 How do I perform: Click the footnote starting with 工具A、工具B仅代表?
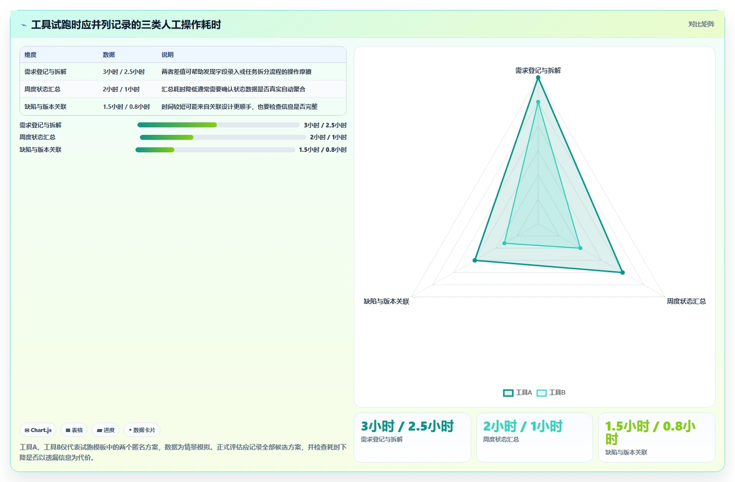183,452
